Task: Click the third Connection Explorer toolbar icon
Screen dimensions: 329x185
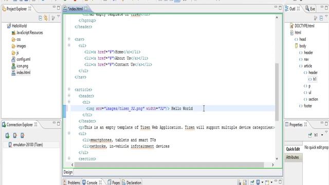Action: (22, 136)
